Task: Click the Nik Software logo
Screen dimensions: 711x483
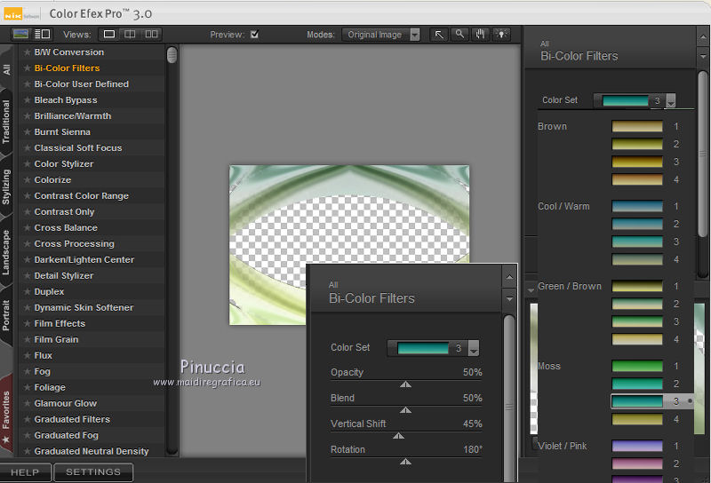Action: pyautogui.click(x=20, y=14)
